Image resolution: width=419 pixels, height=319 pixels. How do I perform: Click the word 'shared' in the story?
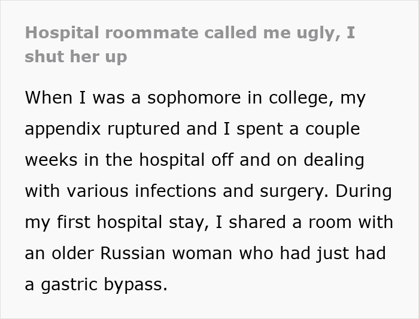[x=257, y=222]
